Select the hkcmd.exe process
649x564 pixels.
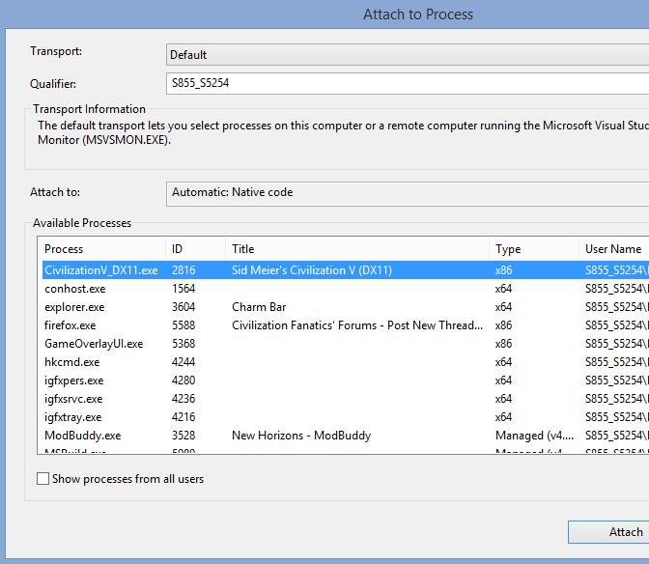[72, 362]
